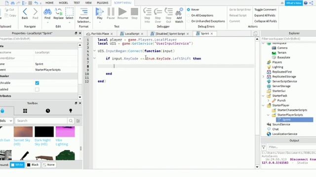Switch to the ForVids Place tab

click(x=100, y=34)
